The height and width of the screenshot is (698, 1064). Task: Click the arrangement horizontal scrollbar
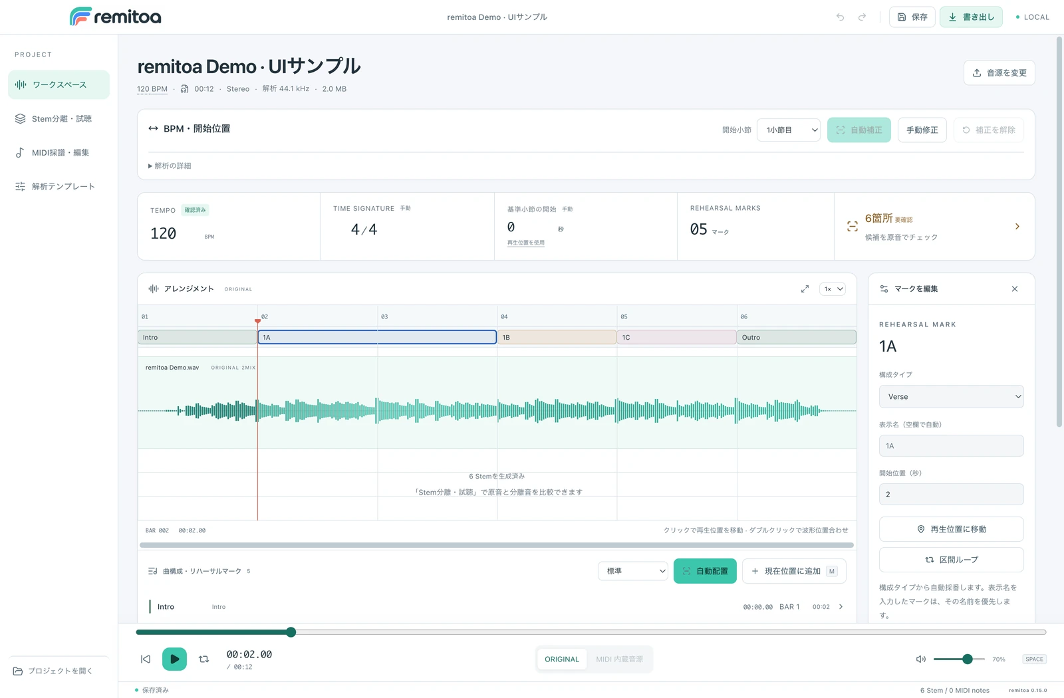point(496,545)
